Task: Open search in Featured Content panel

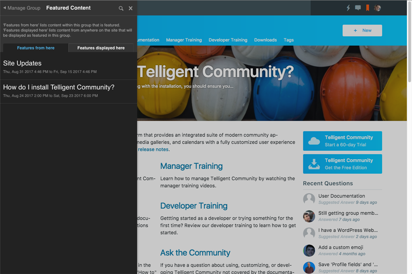Action: tap(121, 8)
